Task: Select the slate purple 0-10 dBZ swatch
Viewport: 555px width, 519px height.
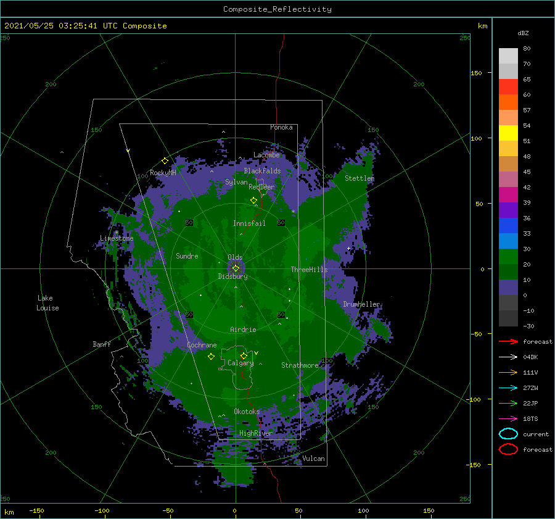Action: [x=508, y=288]
